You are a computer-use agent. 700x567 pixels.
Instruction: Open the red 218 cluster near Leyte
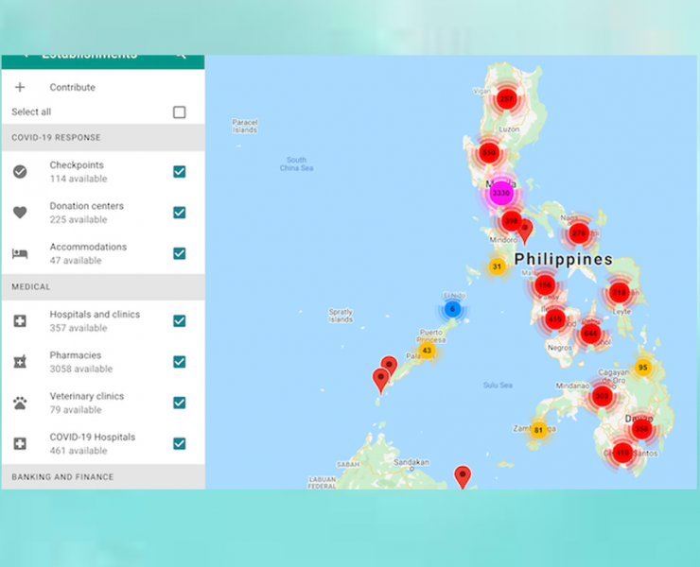point(619,293)
